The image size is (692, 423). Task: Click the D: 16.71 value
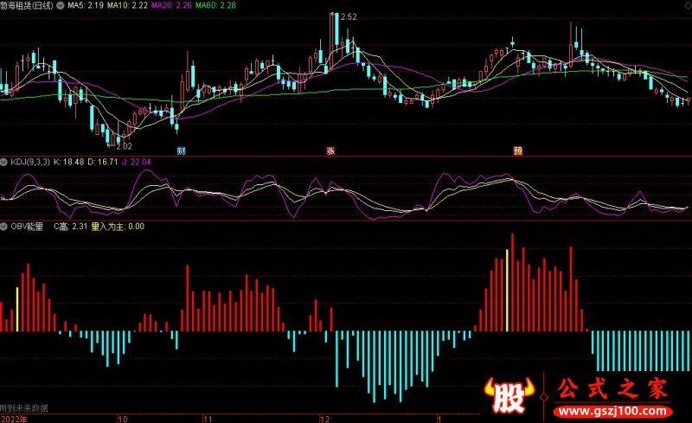click(x=103, y=162)
